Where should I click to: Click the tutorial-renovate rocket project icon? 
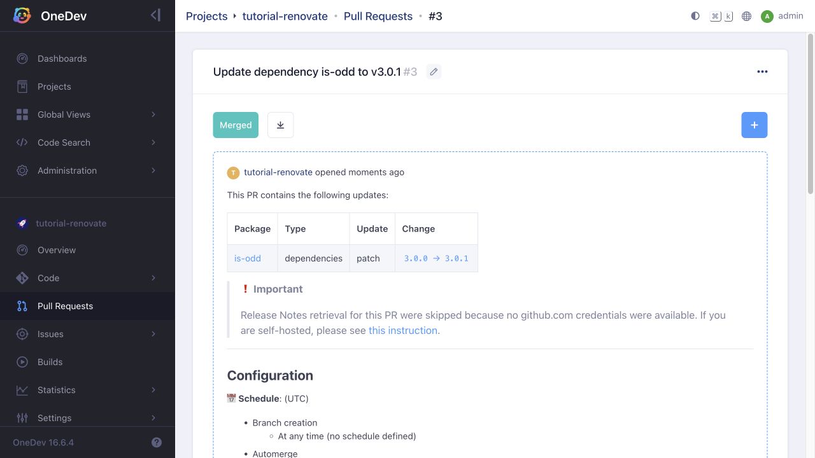click(x=22, y=223)
